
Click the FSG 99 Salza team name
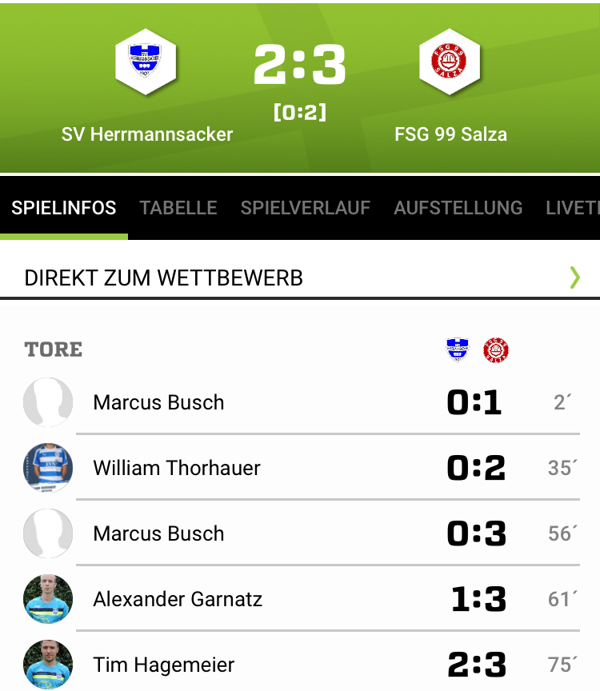(x=450, y=134)
